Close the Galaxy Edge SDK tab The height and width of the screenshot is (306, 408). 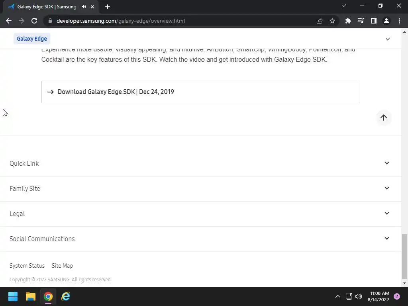click(92, 7)
